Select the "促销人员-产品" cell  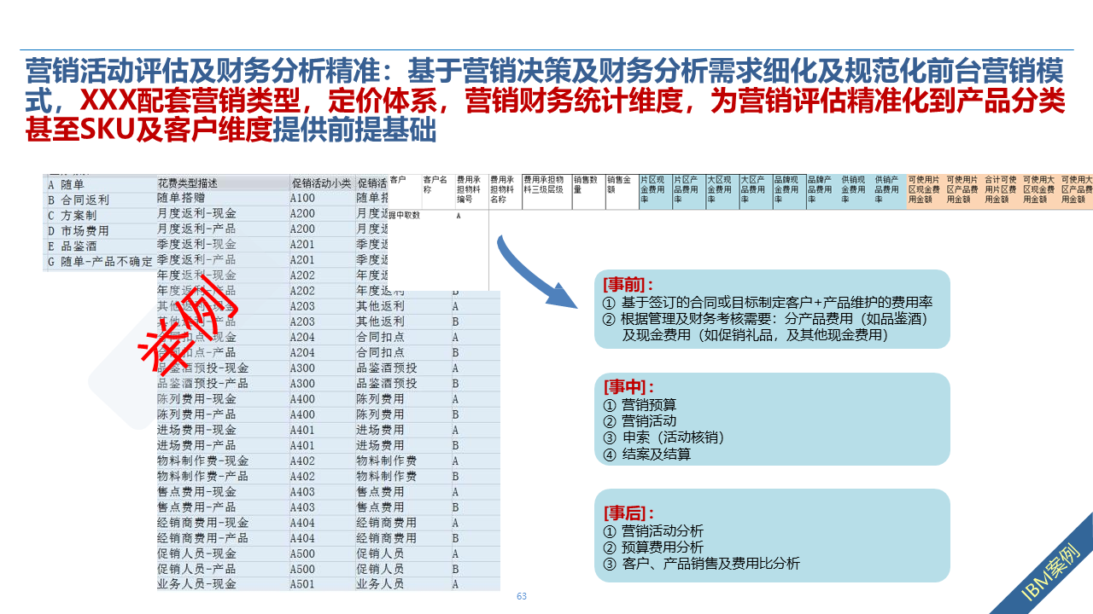pyautogui.click(x=222, y=568)
